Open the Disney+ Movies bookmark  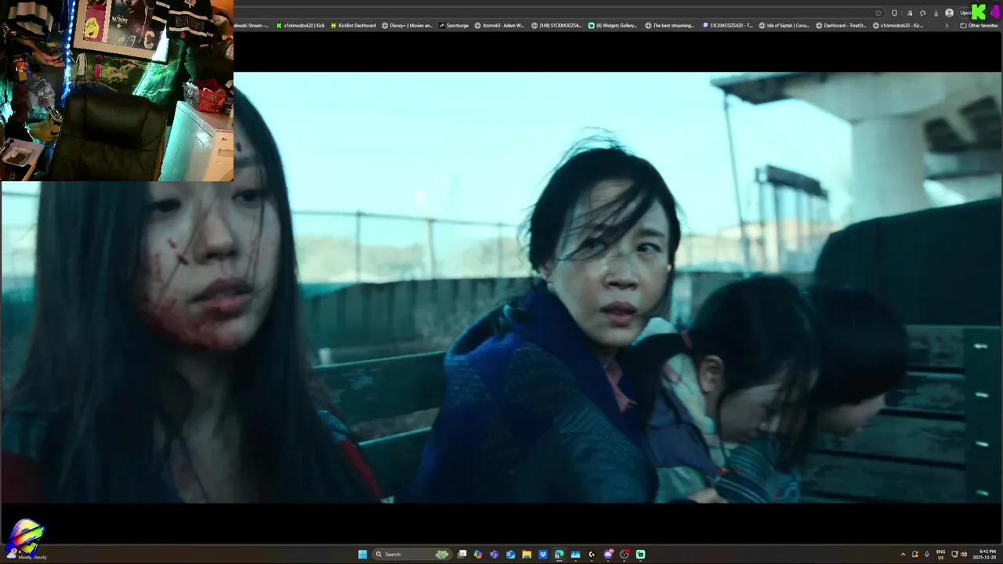(x=407, y=25)
